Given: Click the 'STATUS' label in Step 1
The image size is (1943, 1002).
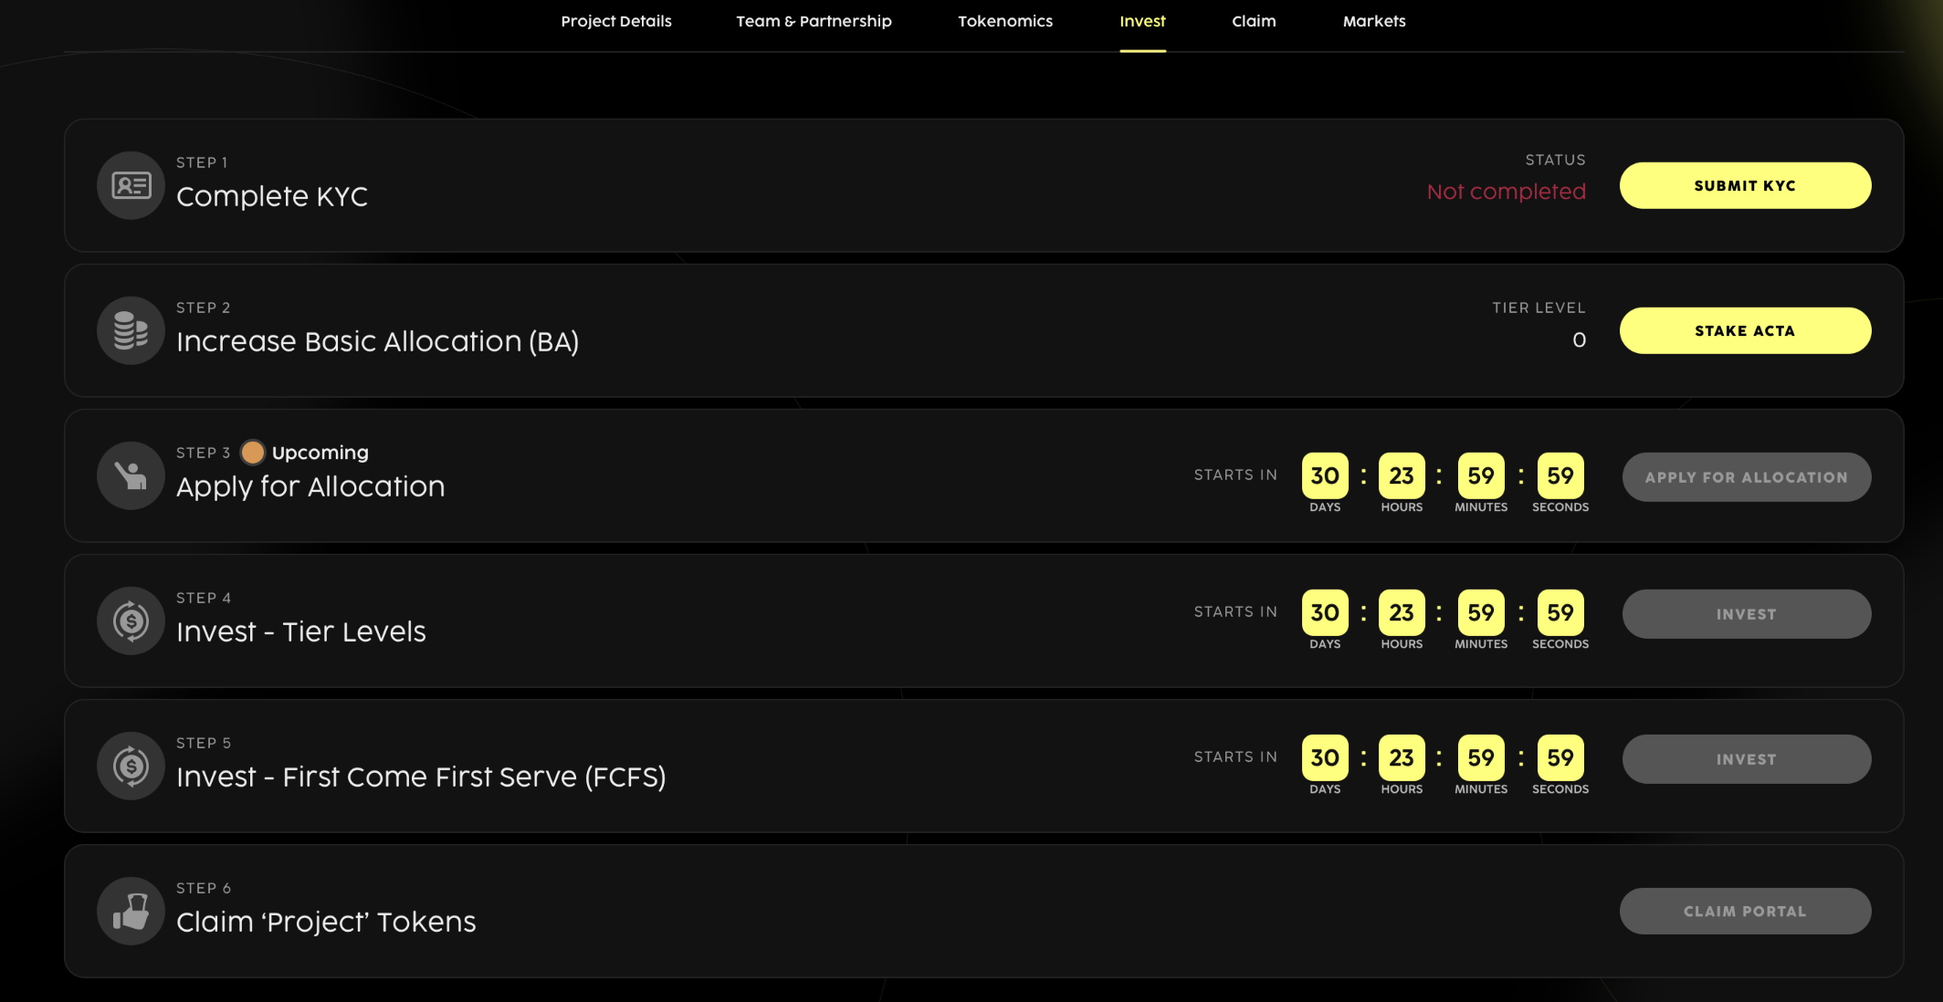Looking at the screenshot, I should click(x=1555, y=160).
